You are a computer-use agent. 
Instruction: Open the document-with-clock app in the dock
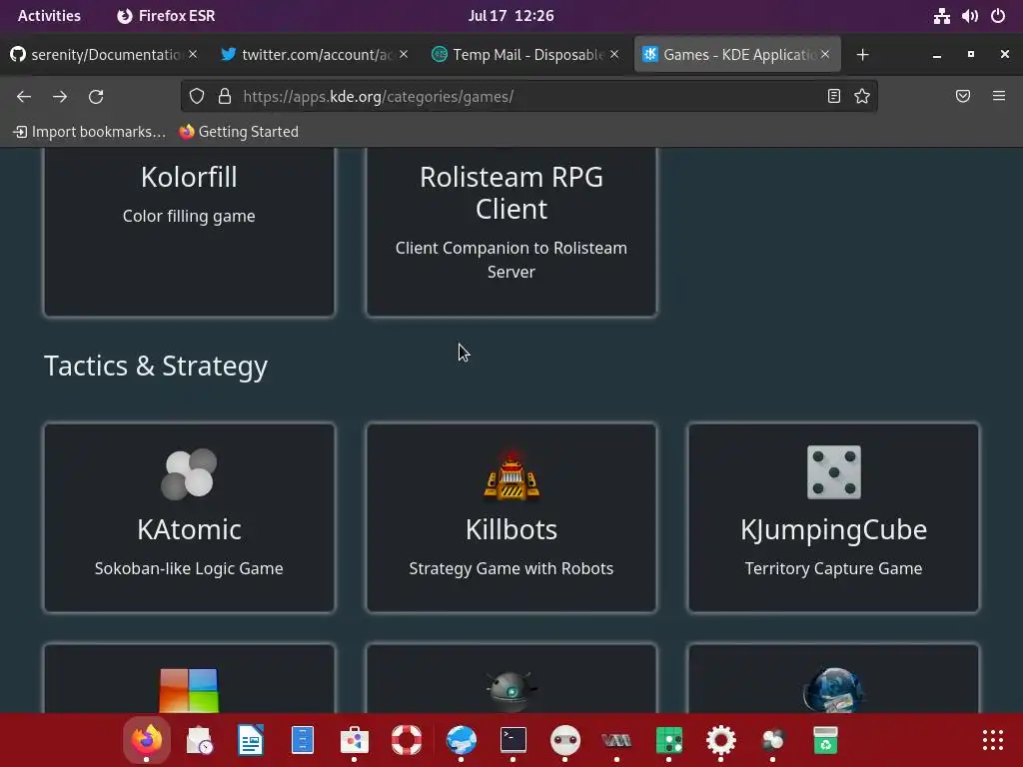tap(199, 740)
